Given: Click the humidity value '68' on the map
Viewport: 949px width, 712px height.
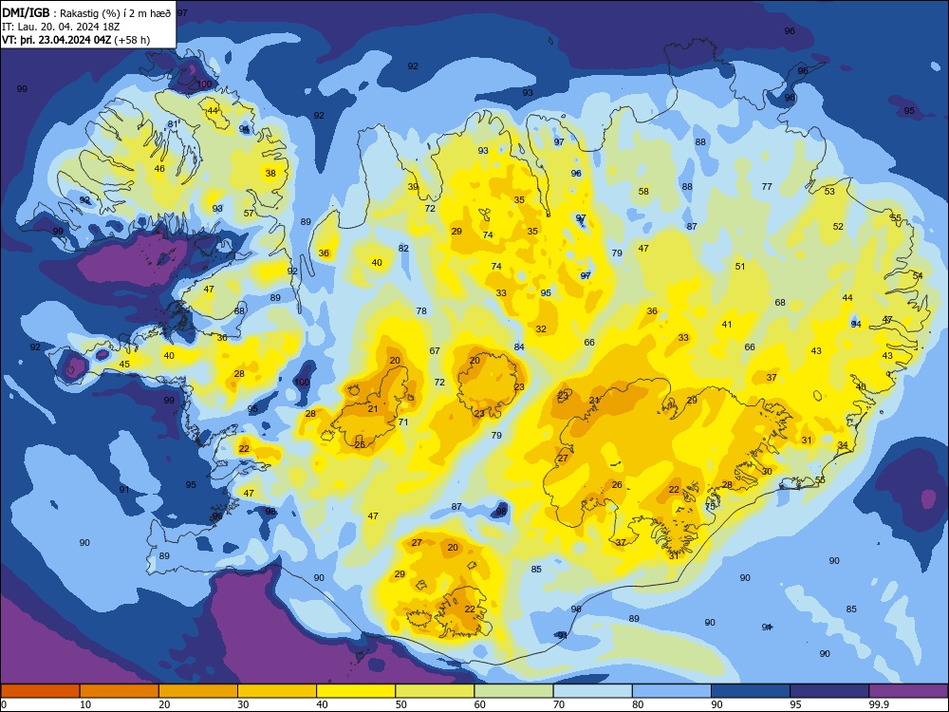Looking at the screenshot, I should point(780,302).
